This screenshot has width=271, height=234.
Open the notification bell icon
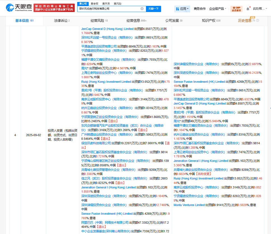pyautogui.click(x=247, y=9)
